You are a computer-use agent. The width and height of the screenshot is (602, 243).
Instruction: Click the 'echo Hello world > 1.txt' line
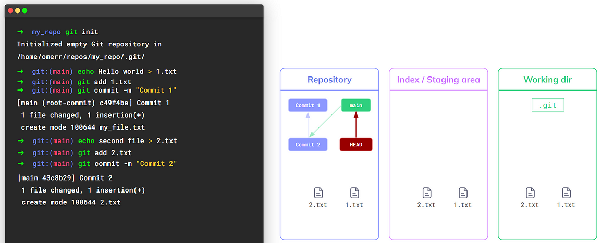(97, 72)
